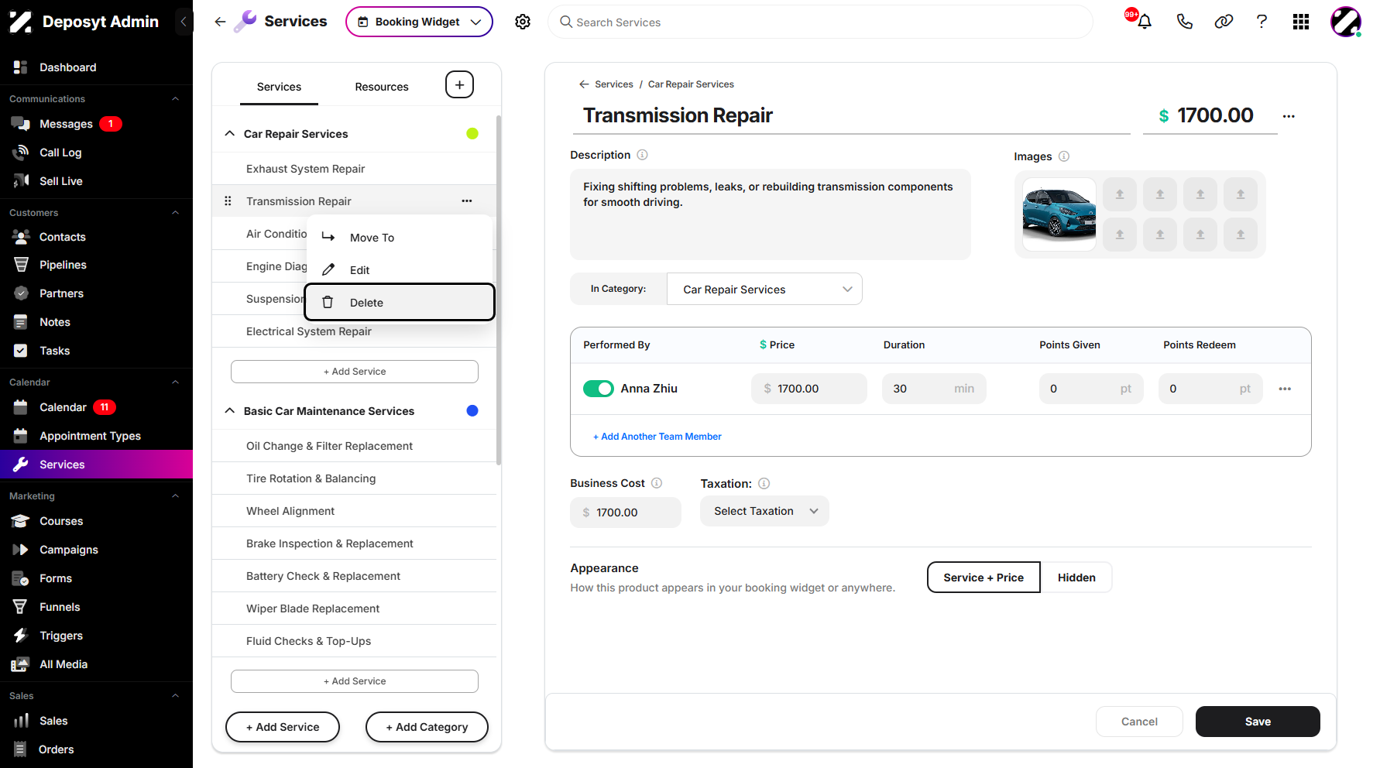Open the help question mark icon

point(1262,22)
